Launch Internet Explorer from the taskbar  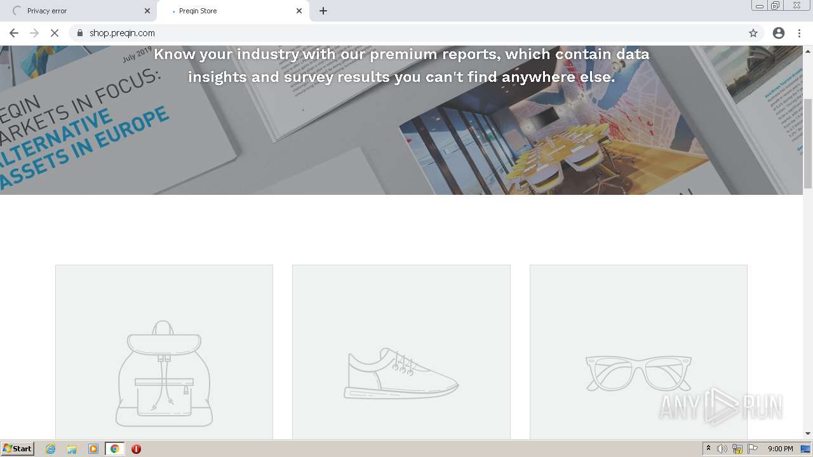[50, 449]
